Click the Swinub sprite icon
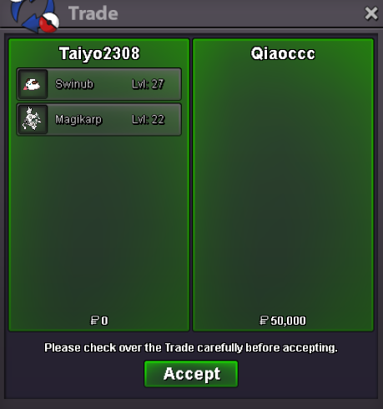 pos(33,84)
